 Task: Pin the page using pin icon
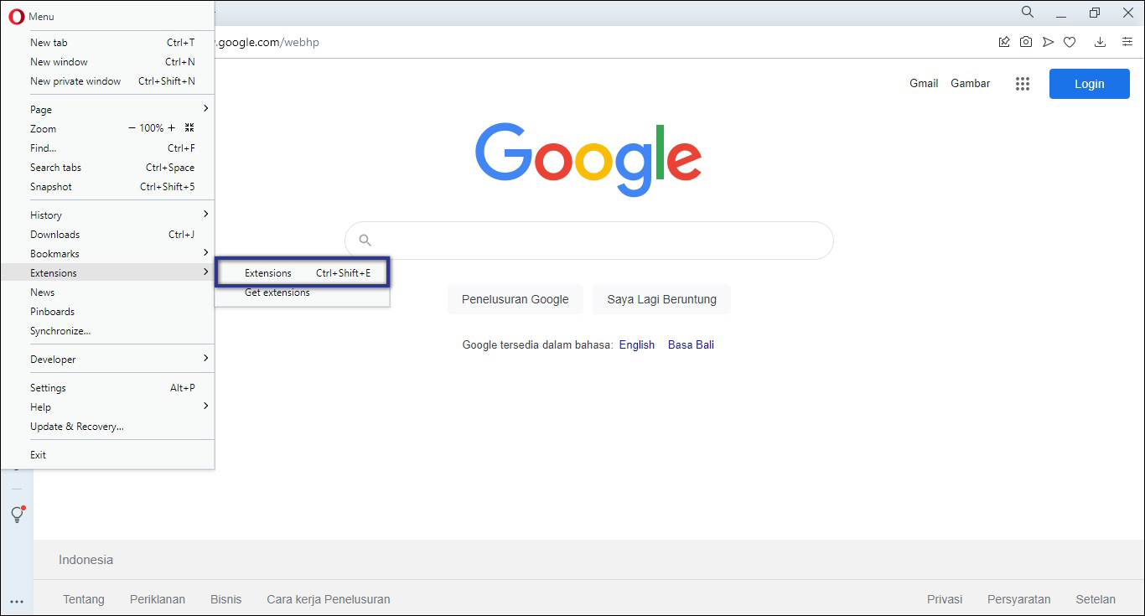[1004, 41]
